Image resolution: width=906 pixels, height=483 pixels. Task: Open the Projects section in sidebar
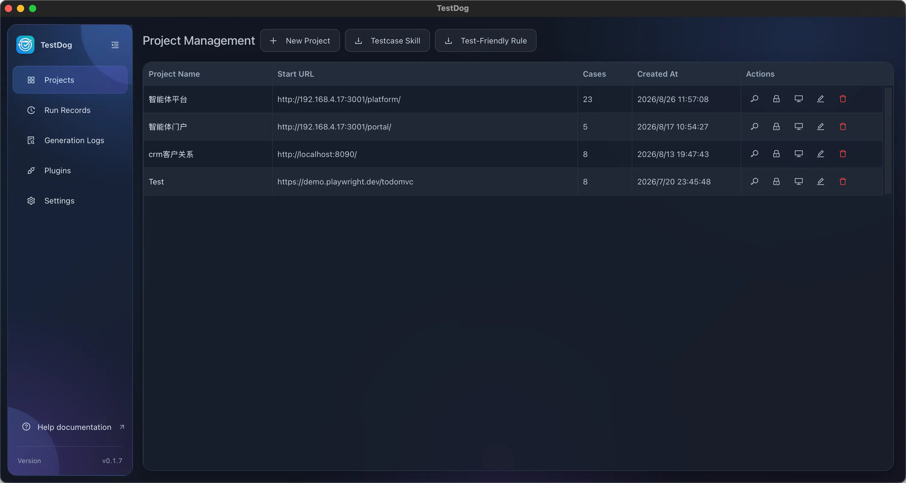[70, 80]
